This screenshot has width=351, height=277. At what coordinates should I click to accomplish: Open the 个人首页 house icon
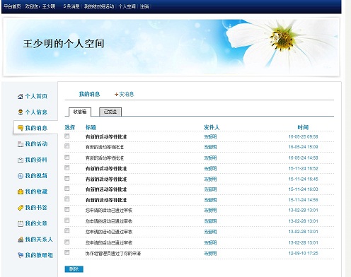[21, 96]
